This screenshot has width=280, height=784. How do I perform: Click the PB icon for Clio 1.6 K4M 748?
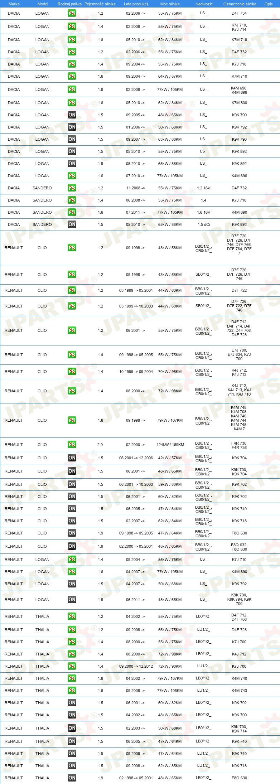[x=72, y=420]
